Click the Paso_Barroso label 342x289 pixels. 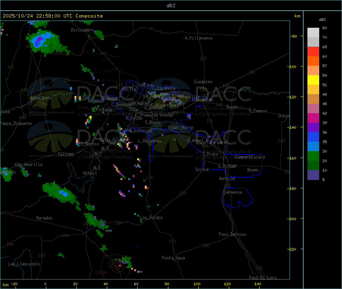tap(233, 234)
